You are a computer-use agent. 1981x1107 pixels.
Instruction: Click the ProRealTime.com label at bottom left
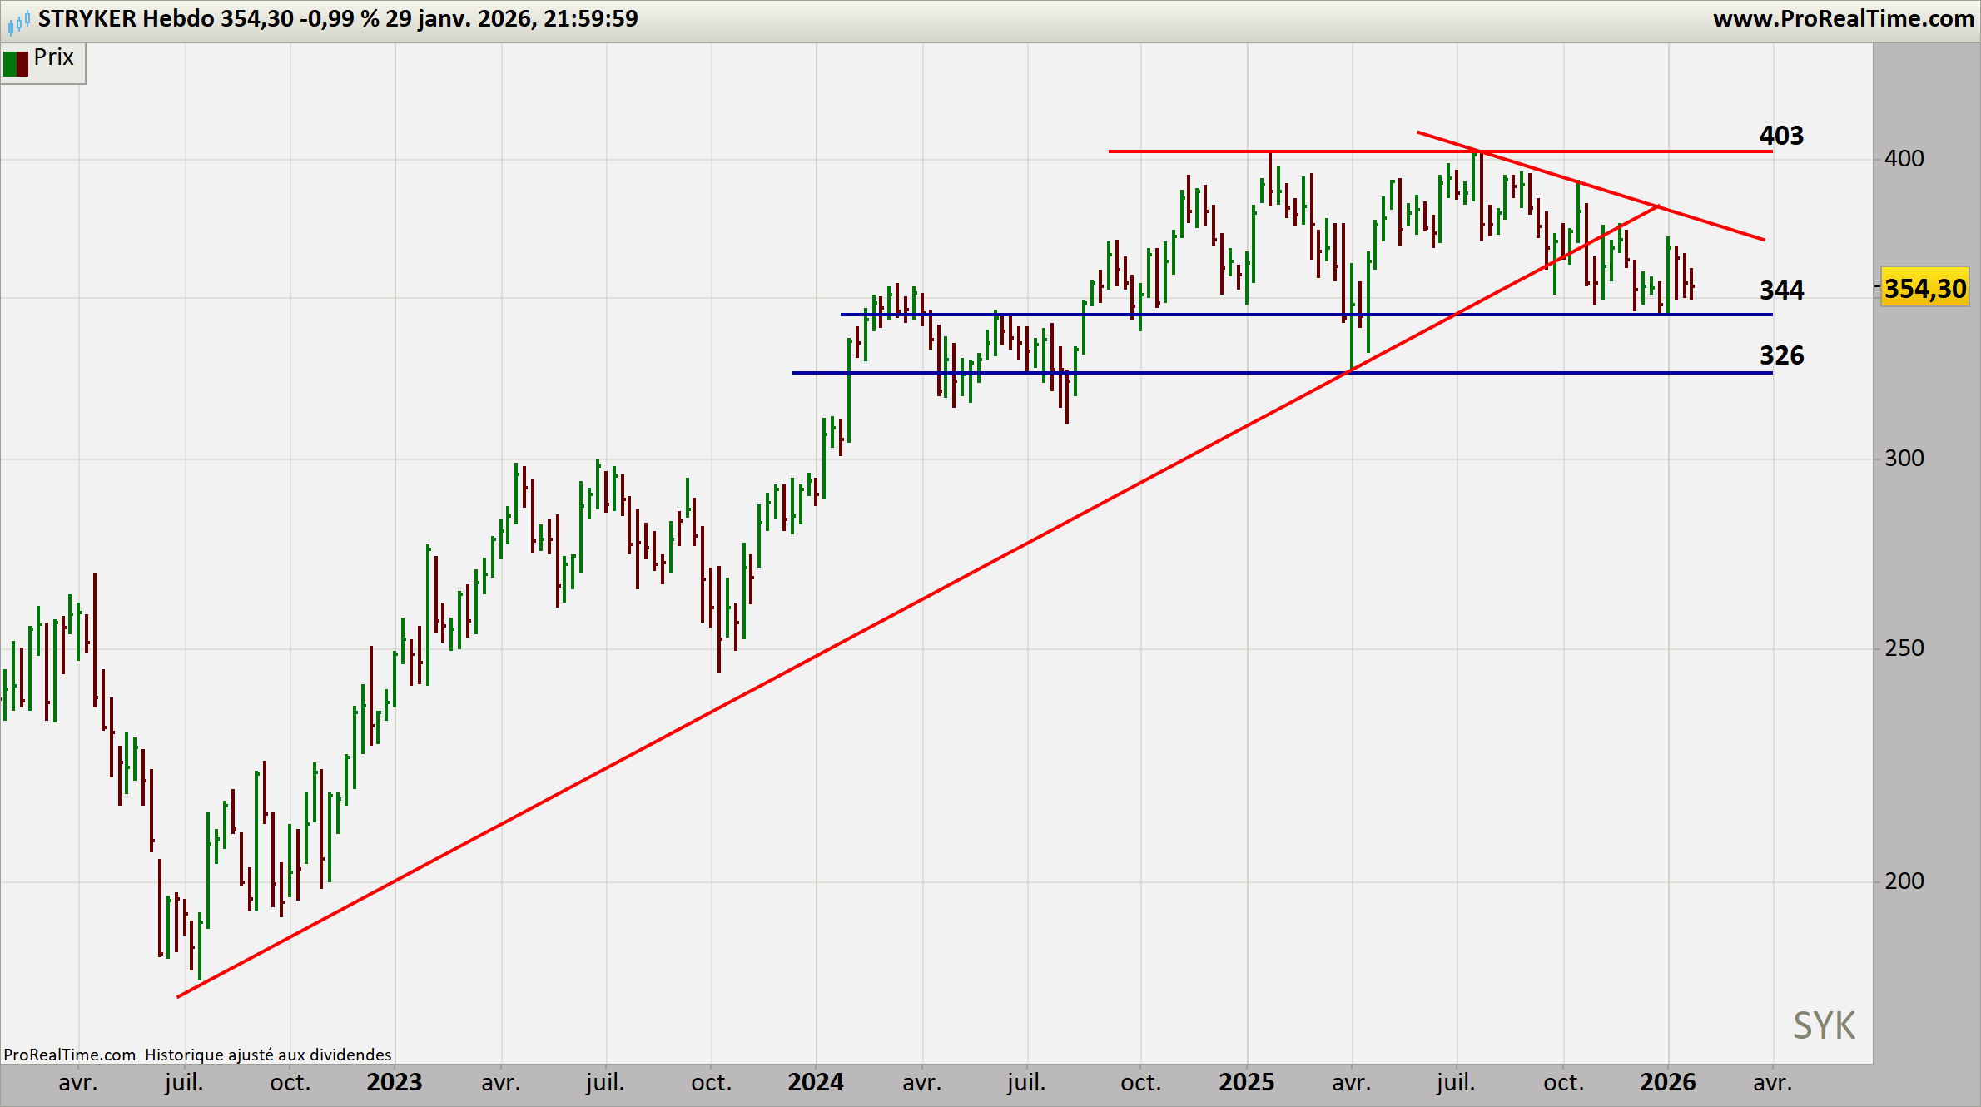pyautogui.click(x=69, y=1055)
